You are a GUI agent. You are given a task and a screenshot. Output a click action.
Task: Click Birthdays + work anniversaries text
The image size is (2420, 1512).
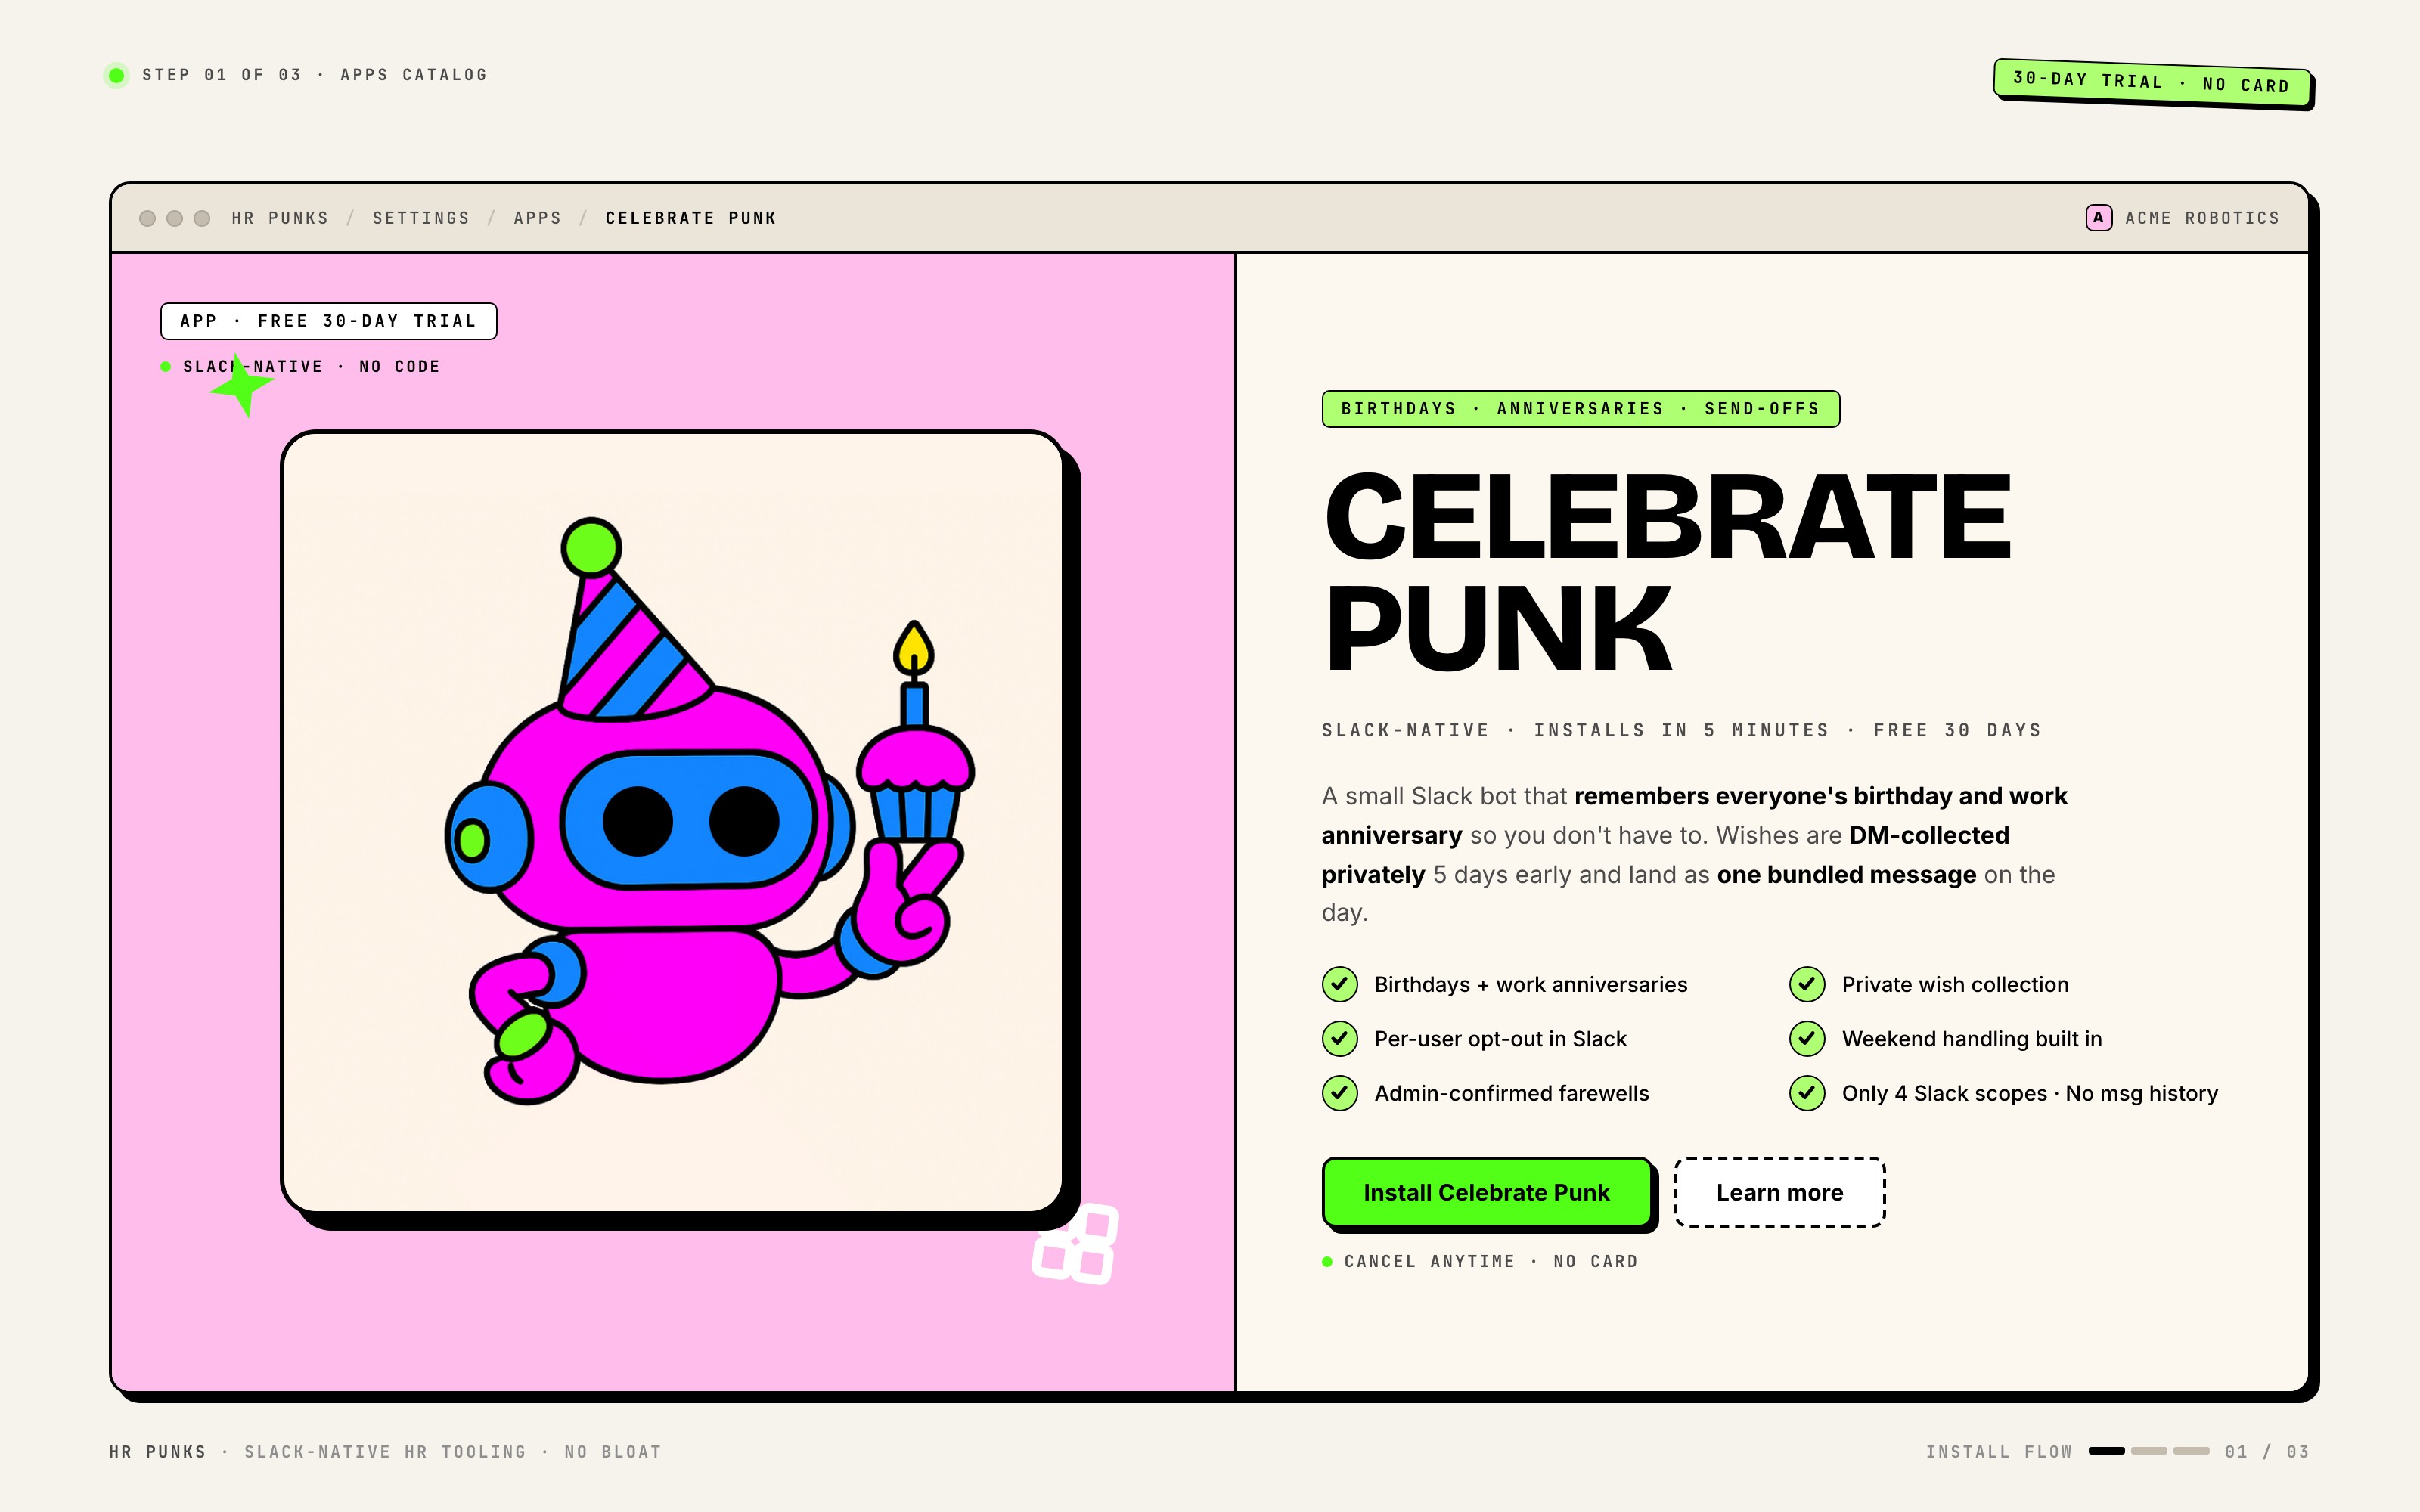click(x=1530, y=984)
